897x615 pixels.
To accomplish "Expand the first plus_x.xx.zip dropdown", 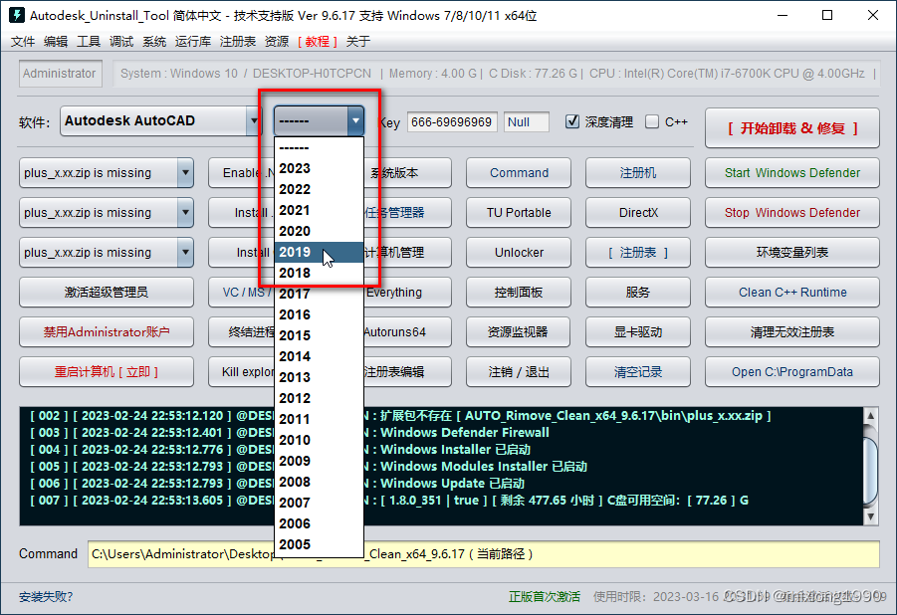I will click(x=185, y=173).
